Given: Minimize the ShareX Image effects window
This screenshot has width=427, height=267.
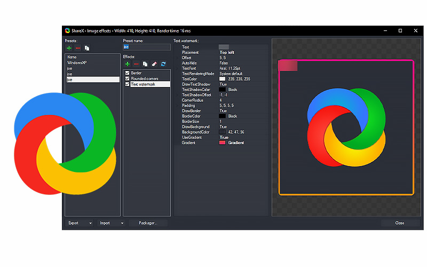Looking at the screenshot, I should 385,31.
